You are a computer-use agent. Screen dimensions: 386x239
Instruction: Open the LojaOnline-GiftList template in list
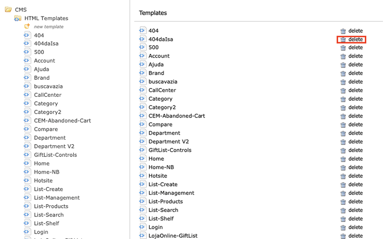(173, 235)
